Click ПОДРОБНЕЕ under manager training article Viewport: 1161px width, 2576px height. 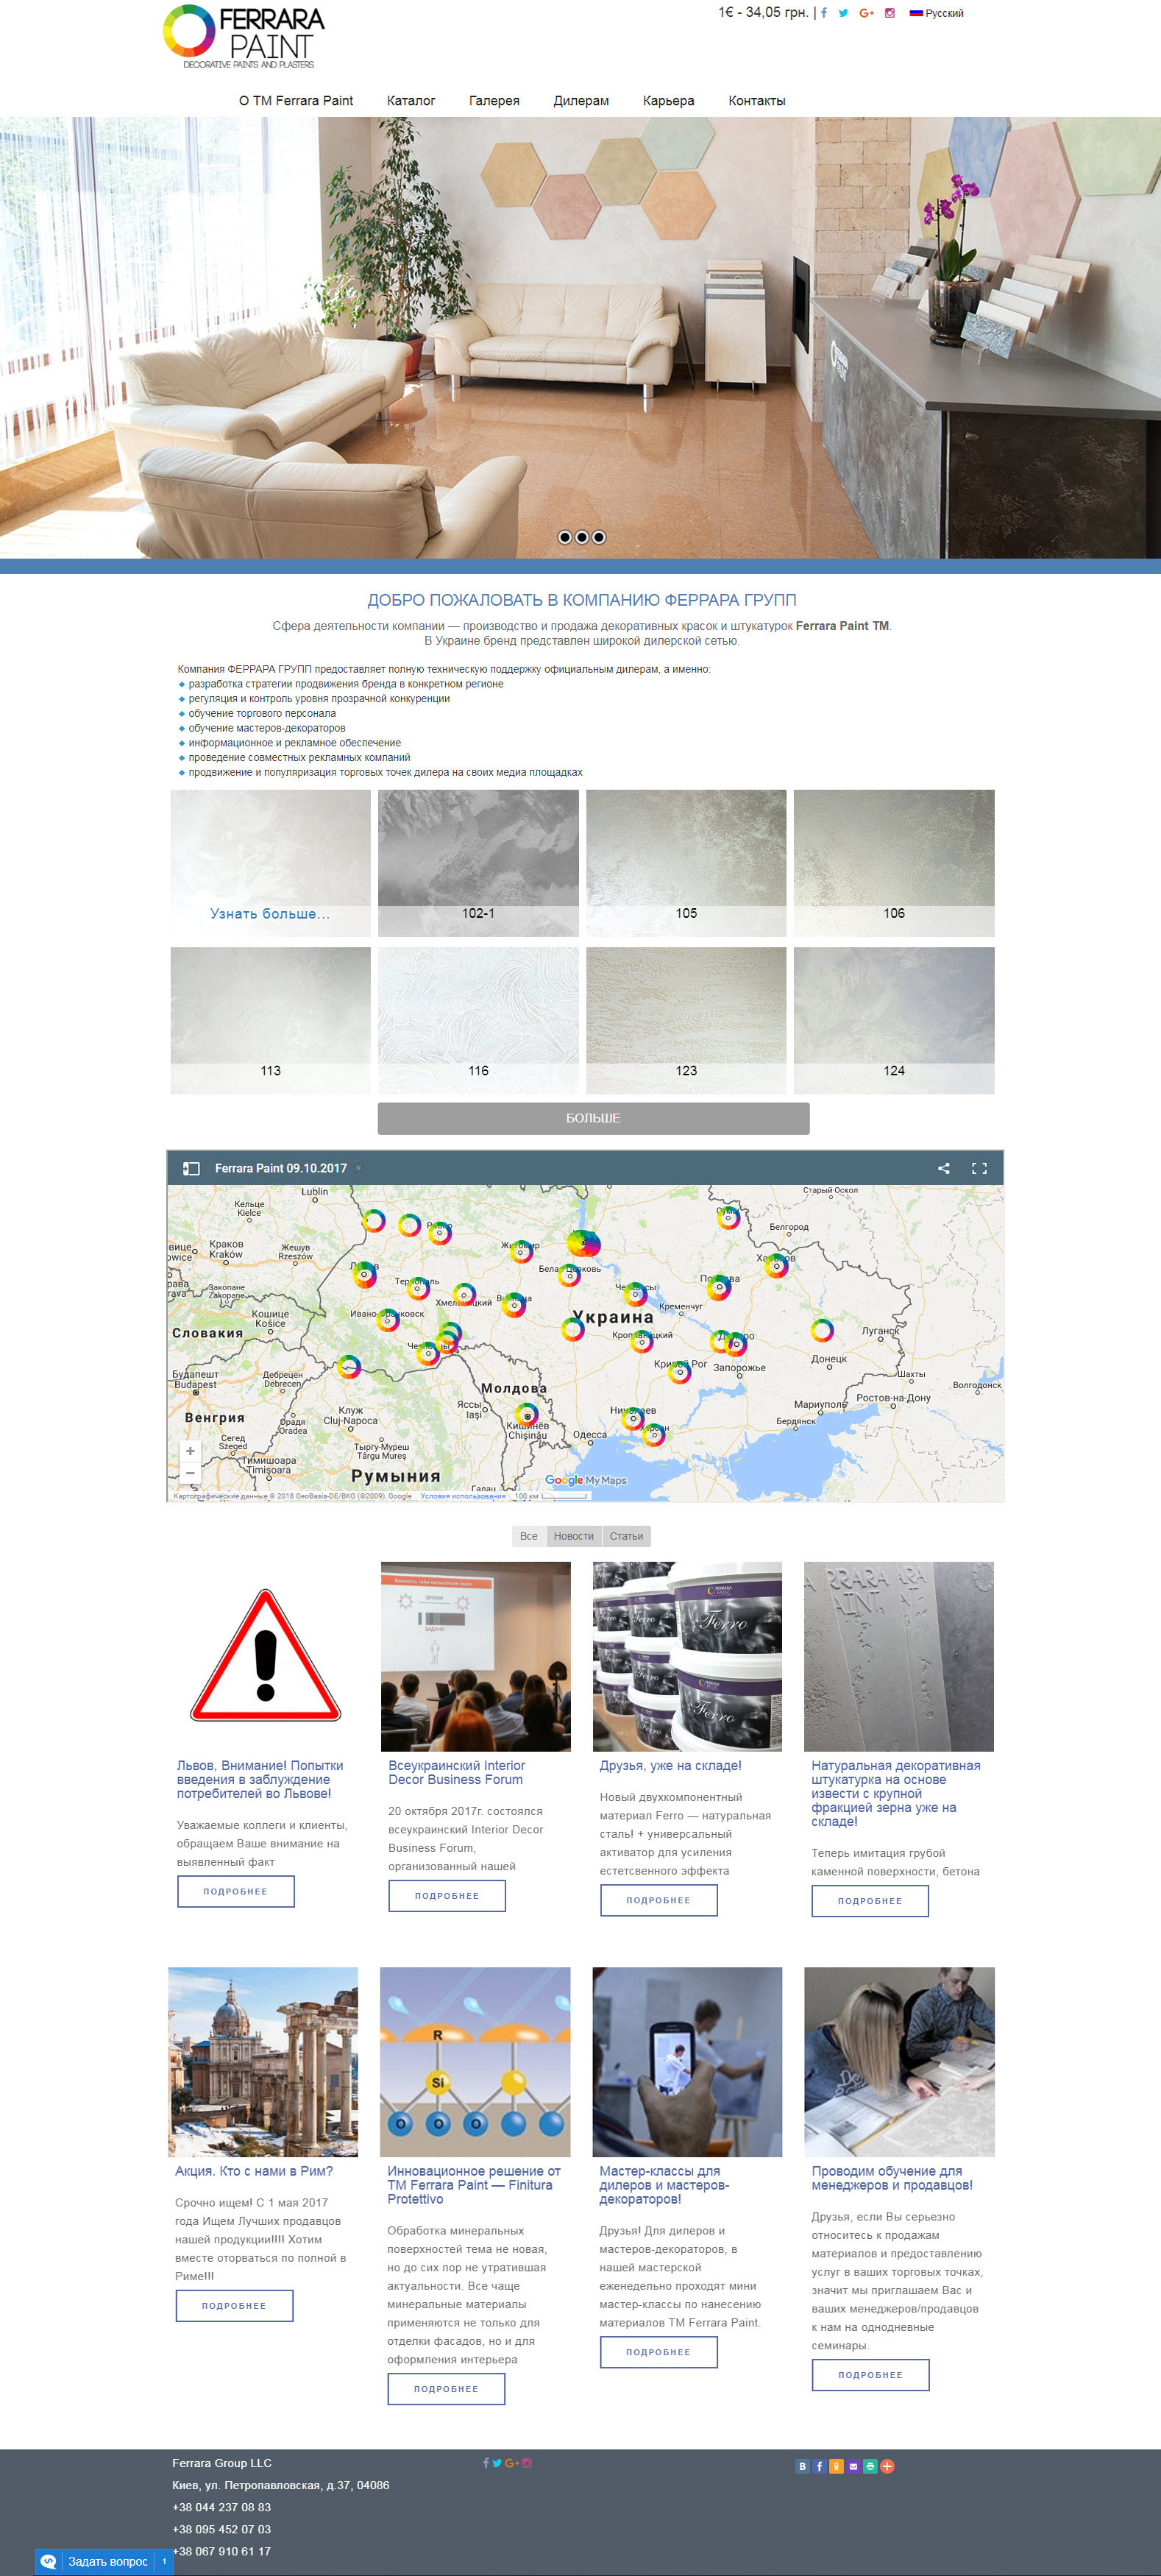871,2374
